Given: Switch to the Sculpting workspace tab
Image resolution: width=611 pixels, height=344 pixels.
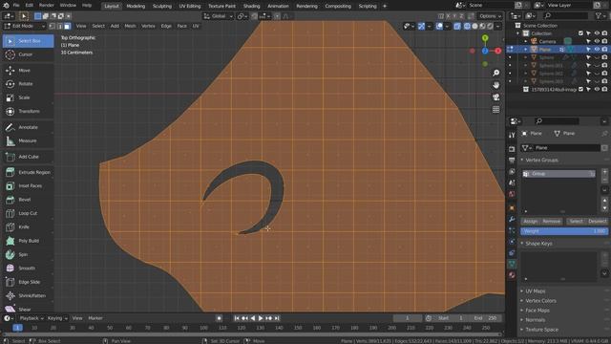Looking at the screenshot, I should [161, 6].
